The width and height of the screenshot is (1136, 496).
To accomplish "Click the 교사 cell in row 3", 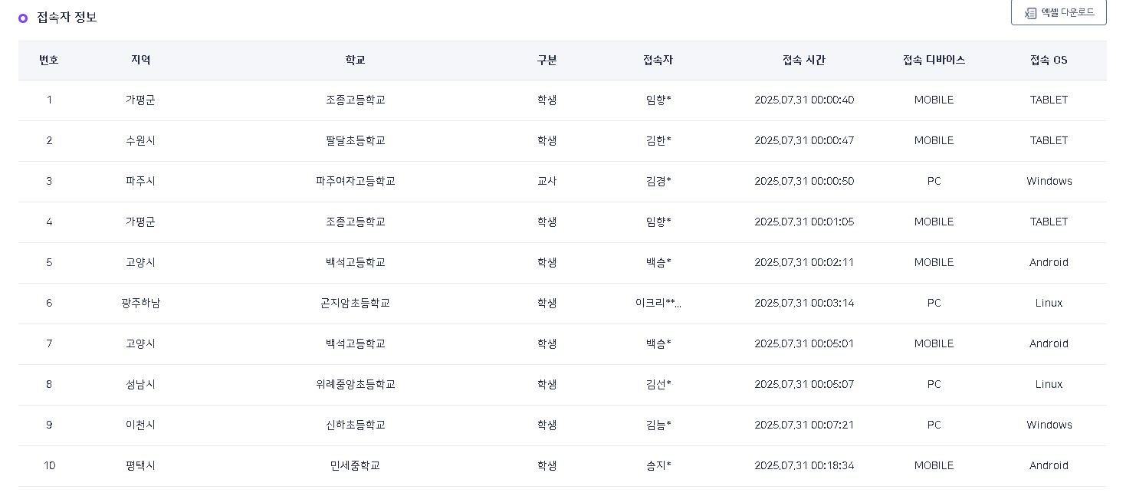I will pyautogui.click(x=547, y=182).
